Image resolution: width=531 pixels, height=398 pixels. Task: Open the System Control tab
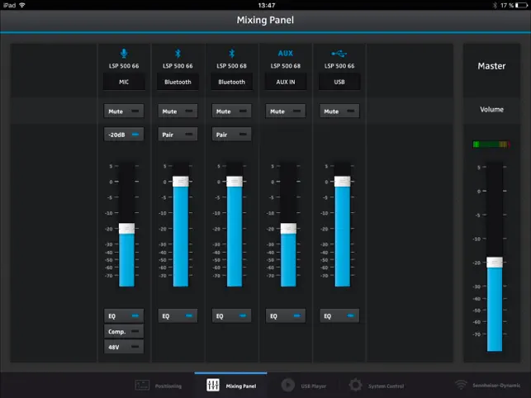click(377, 386)
